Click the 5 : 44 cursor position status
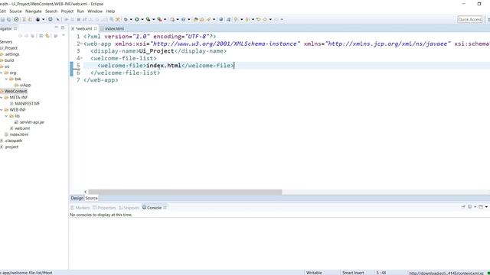The width and height of the screenshot is (490, 275). (381, 273)
